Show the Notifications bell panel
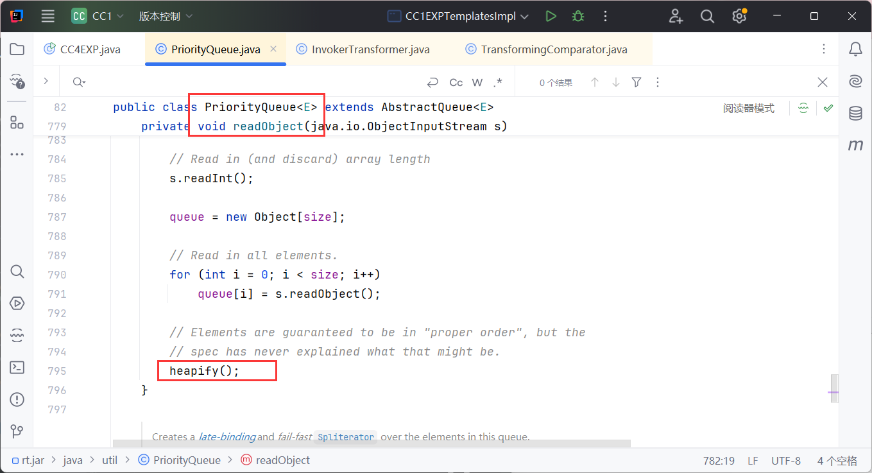The width and height of the screenshot is (872, 473). (855, 49)
